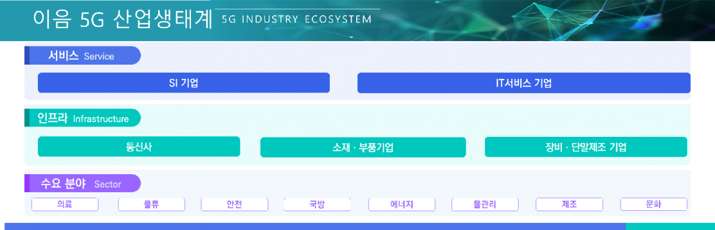Image resolution: width=715 pixels, height=230 pixels.
Task: Click the 5G INDUSTRY ECOSYSTEM subtitle text
Action: pos(297,20)
